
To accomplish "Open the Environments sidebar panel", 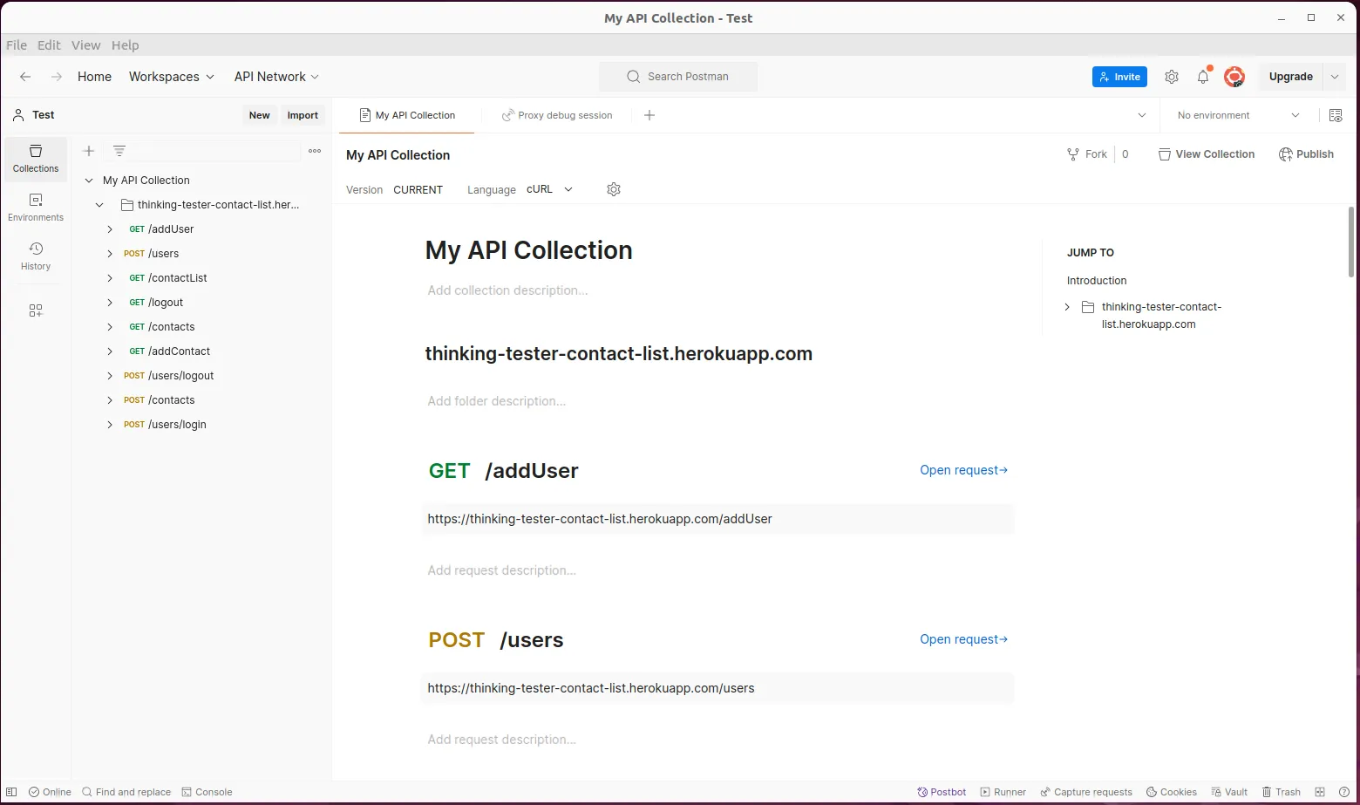I will [36, 208].
